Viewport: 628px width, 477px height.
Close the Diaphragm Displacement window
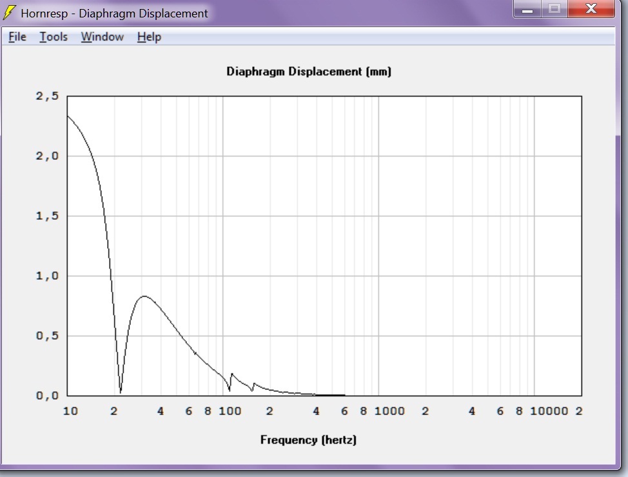[591, 9]
